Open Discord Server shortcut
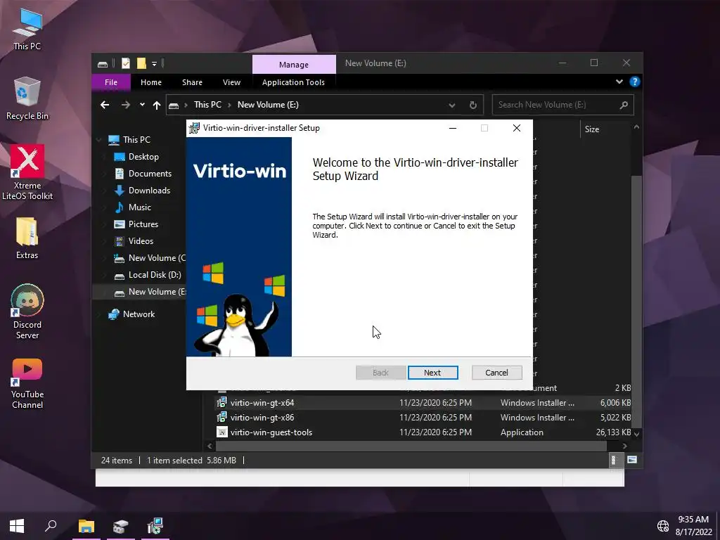 tap(27, 311)
